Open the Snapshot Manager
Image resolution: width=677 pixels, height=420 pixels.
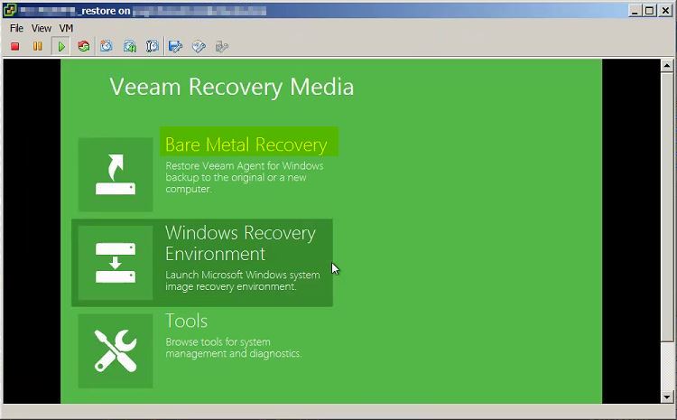[x=153, y=46]
